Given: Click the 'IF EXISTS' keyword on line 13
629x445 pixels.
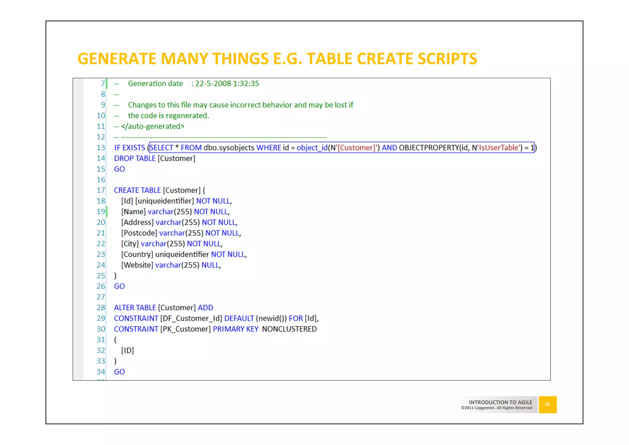Looking at the screenshot, I should (130, 148).
